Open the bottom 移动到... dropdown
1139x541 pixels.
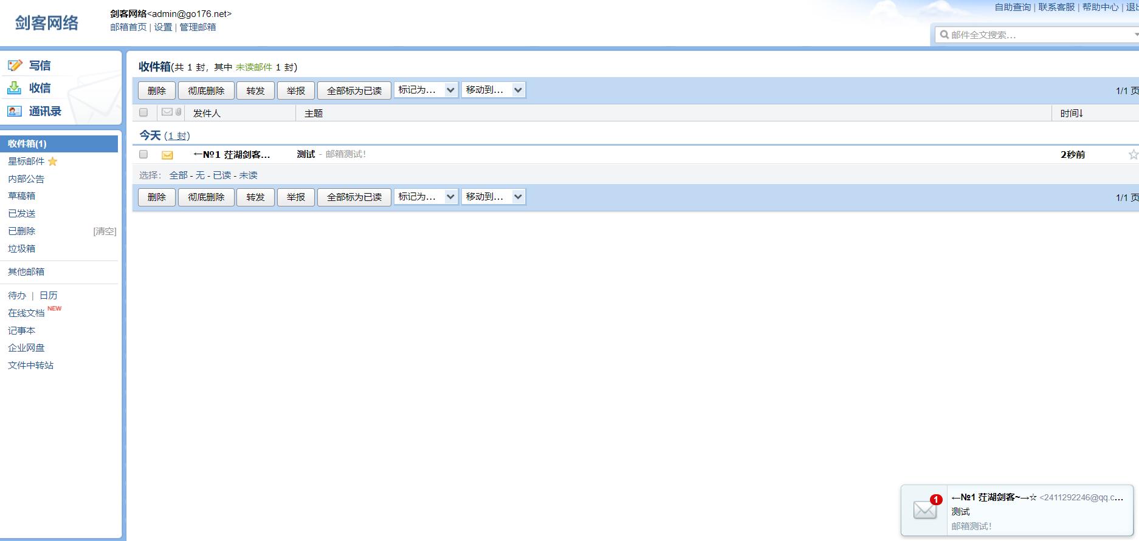[x=493, y=197]
